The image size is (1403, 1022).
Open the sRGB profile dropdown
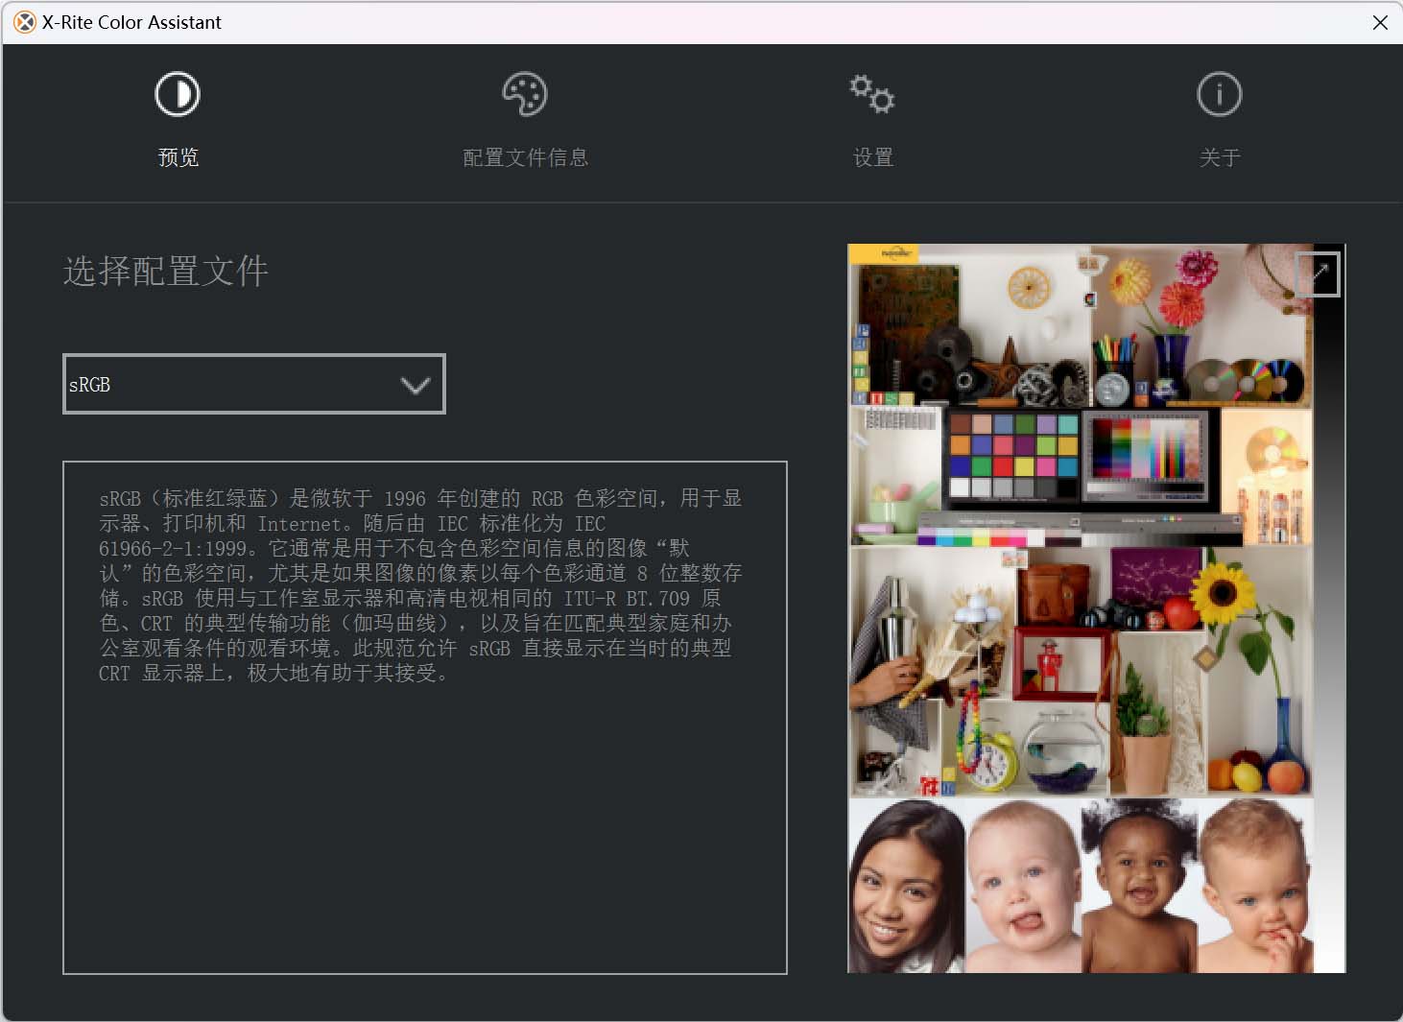point(254,384)
